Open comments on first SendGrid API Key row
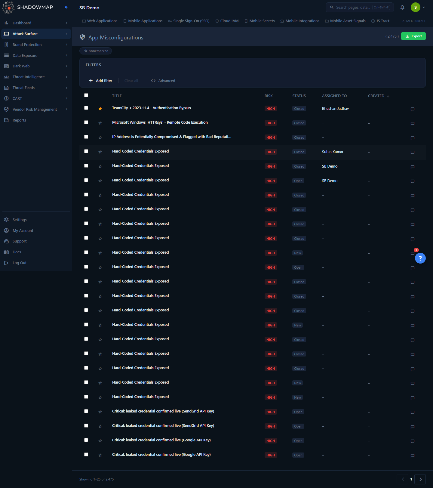The image size is (433, 488). click(x=413, y=412)
